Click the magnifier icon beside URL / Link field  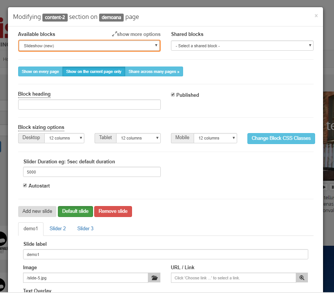tap(302, 277)
